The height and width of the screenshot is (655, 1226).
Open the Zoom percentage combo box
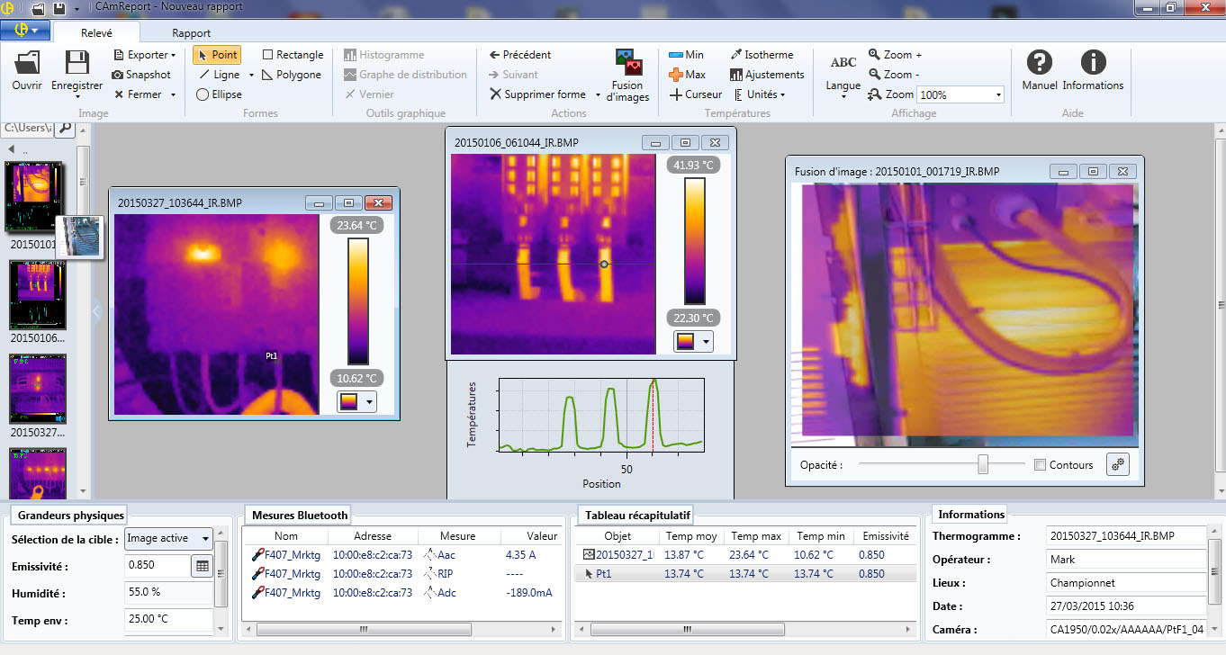tap(997, 95)
